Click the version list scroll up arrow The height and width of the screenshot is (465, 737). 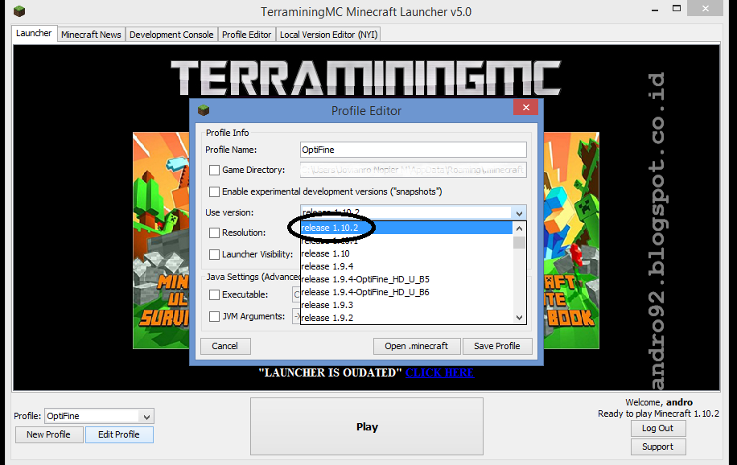tap(520, 228)
